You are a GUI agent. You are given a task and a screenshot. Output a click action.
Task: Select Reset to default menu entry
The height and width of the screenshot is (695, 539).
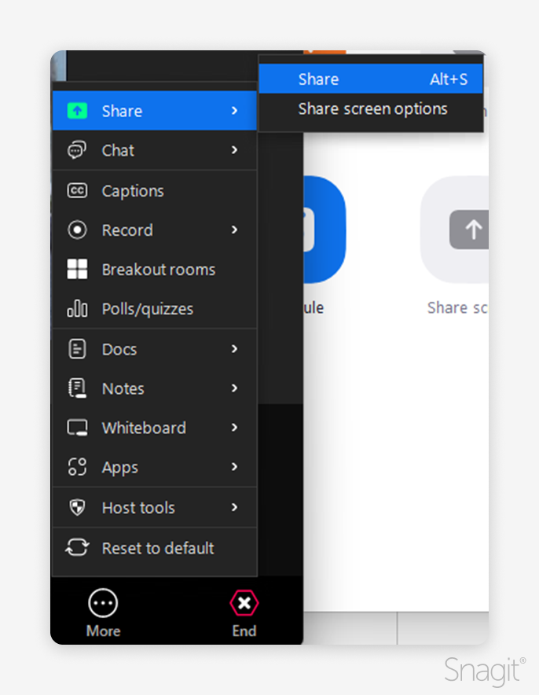(x=157, y=548)
